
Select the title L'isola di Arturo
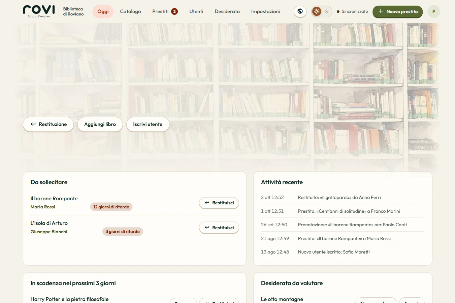49,223
